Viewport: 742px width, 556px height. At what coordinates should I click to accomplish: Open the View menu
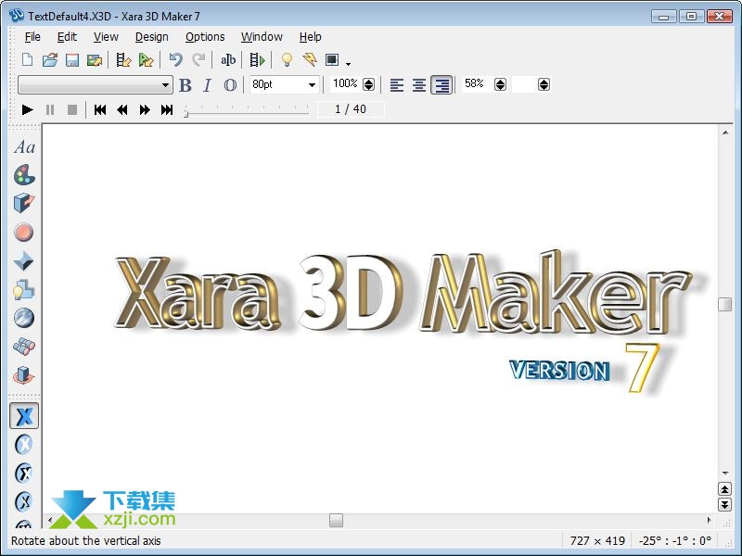pos(106,37)
